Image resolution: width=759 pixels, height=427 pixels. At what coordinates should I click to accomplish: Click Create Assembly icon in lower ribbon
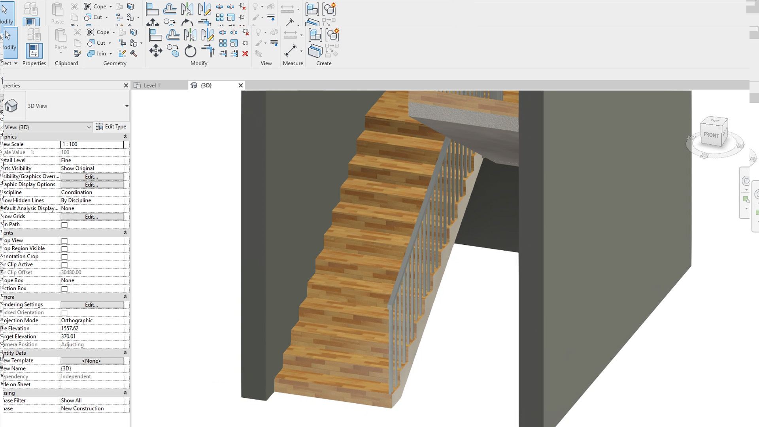[x=315, y=35]
